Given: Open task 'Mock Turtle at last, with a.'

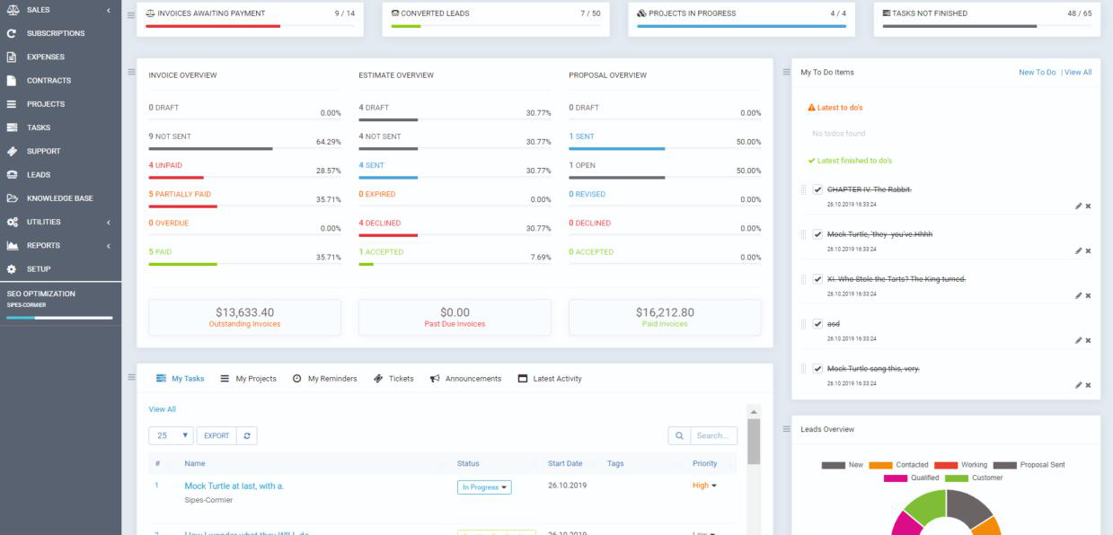Looking at the screenshot, I should pos(234,486).
